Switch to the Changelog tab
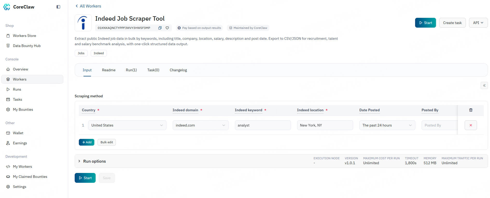 (x=178, y=70)
